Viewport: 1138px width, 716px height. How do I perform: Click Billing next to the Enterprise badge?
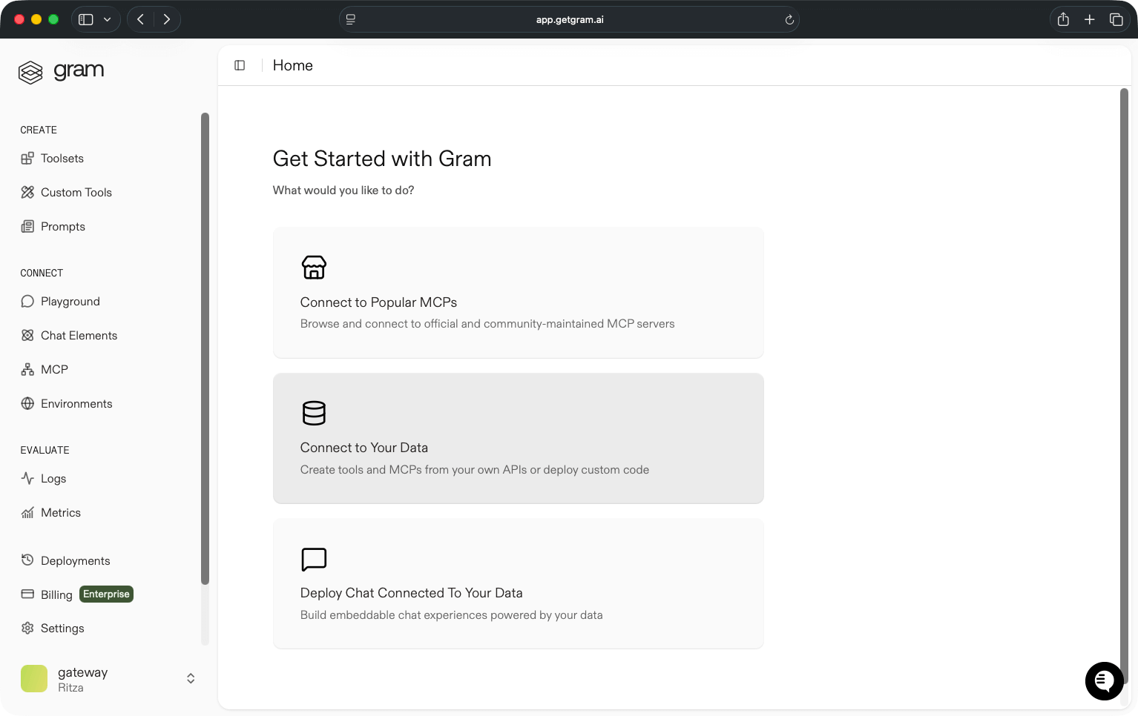point(56,594)
